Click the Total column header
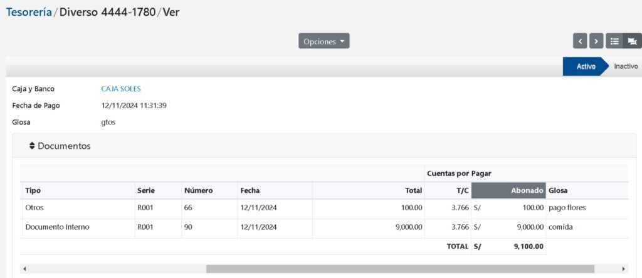 [413, 190]
